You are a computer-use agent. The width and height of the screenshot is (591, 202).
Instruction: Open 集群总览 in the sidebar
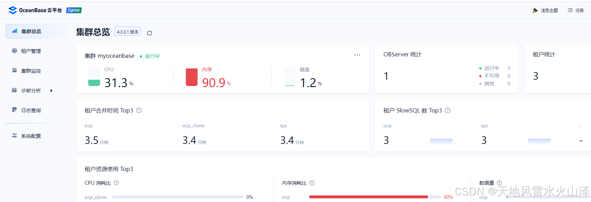point(36,31)
